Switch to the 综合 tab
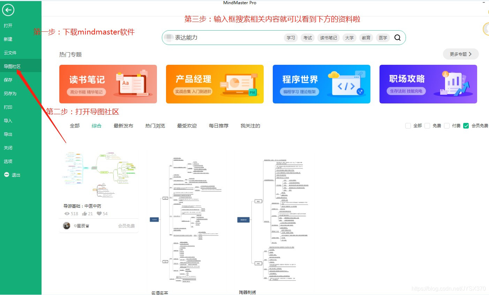This screenshot has height=295, width=489. [97, 126]
